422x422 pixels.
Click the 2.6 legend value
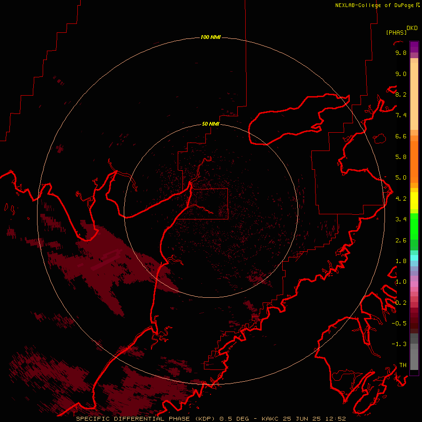click(401, 241)
